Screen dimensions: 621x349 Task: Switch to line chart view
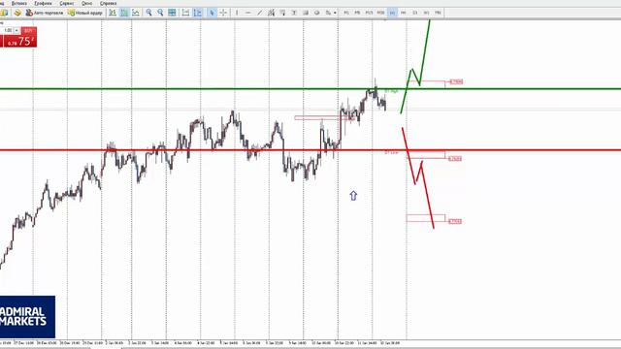click(136, 13)
